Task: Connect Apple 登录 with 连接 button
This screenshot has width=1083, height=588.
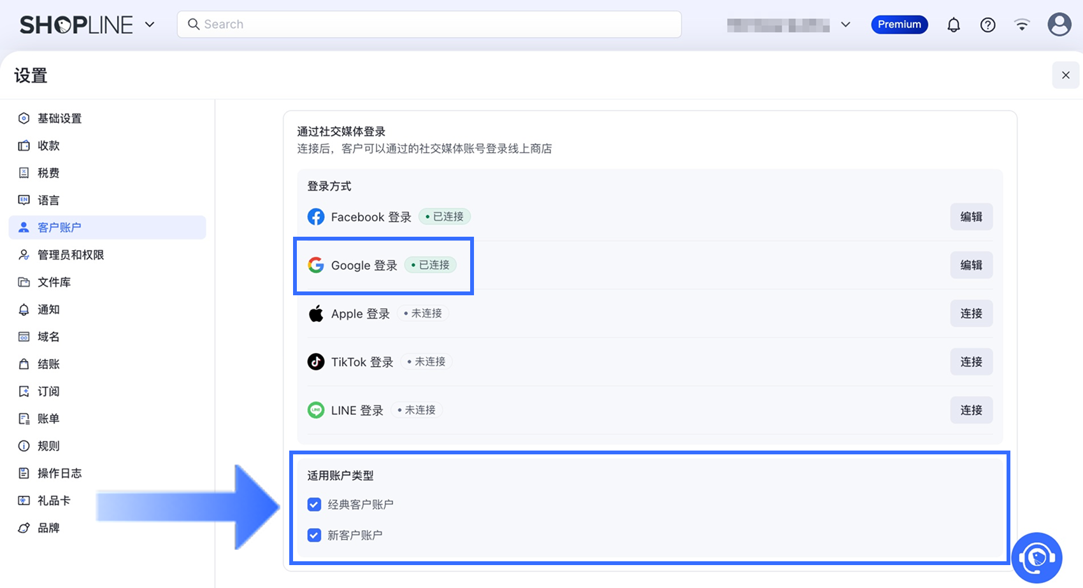Action: click(x=971, y=314)
